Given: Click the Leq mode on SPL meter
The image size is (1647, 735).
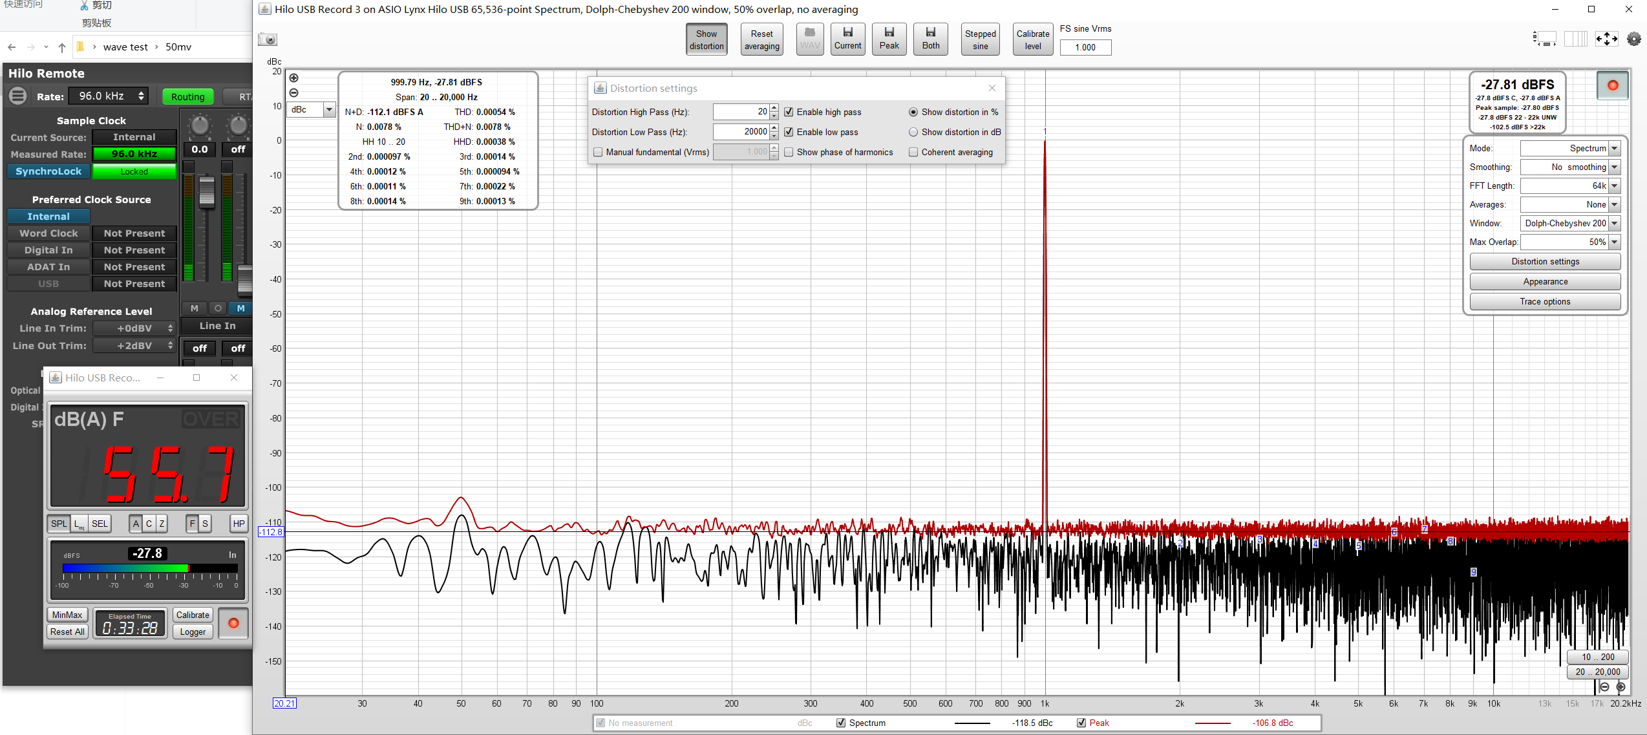Looking at the screenshot, I should [79, 524].
